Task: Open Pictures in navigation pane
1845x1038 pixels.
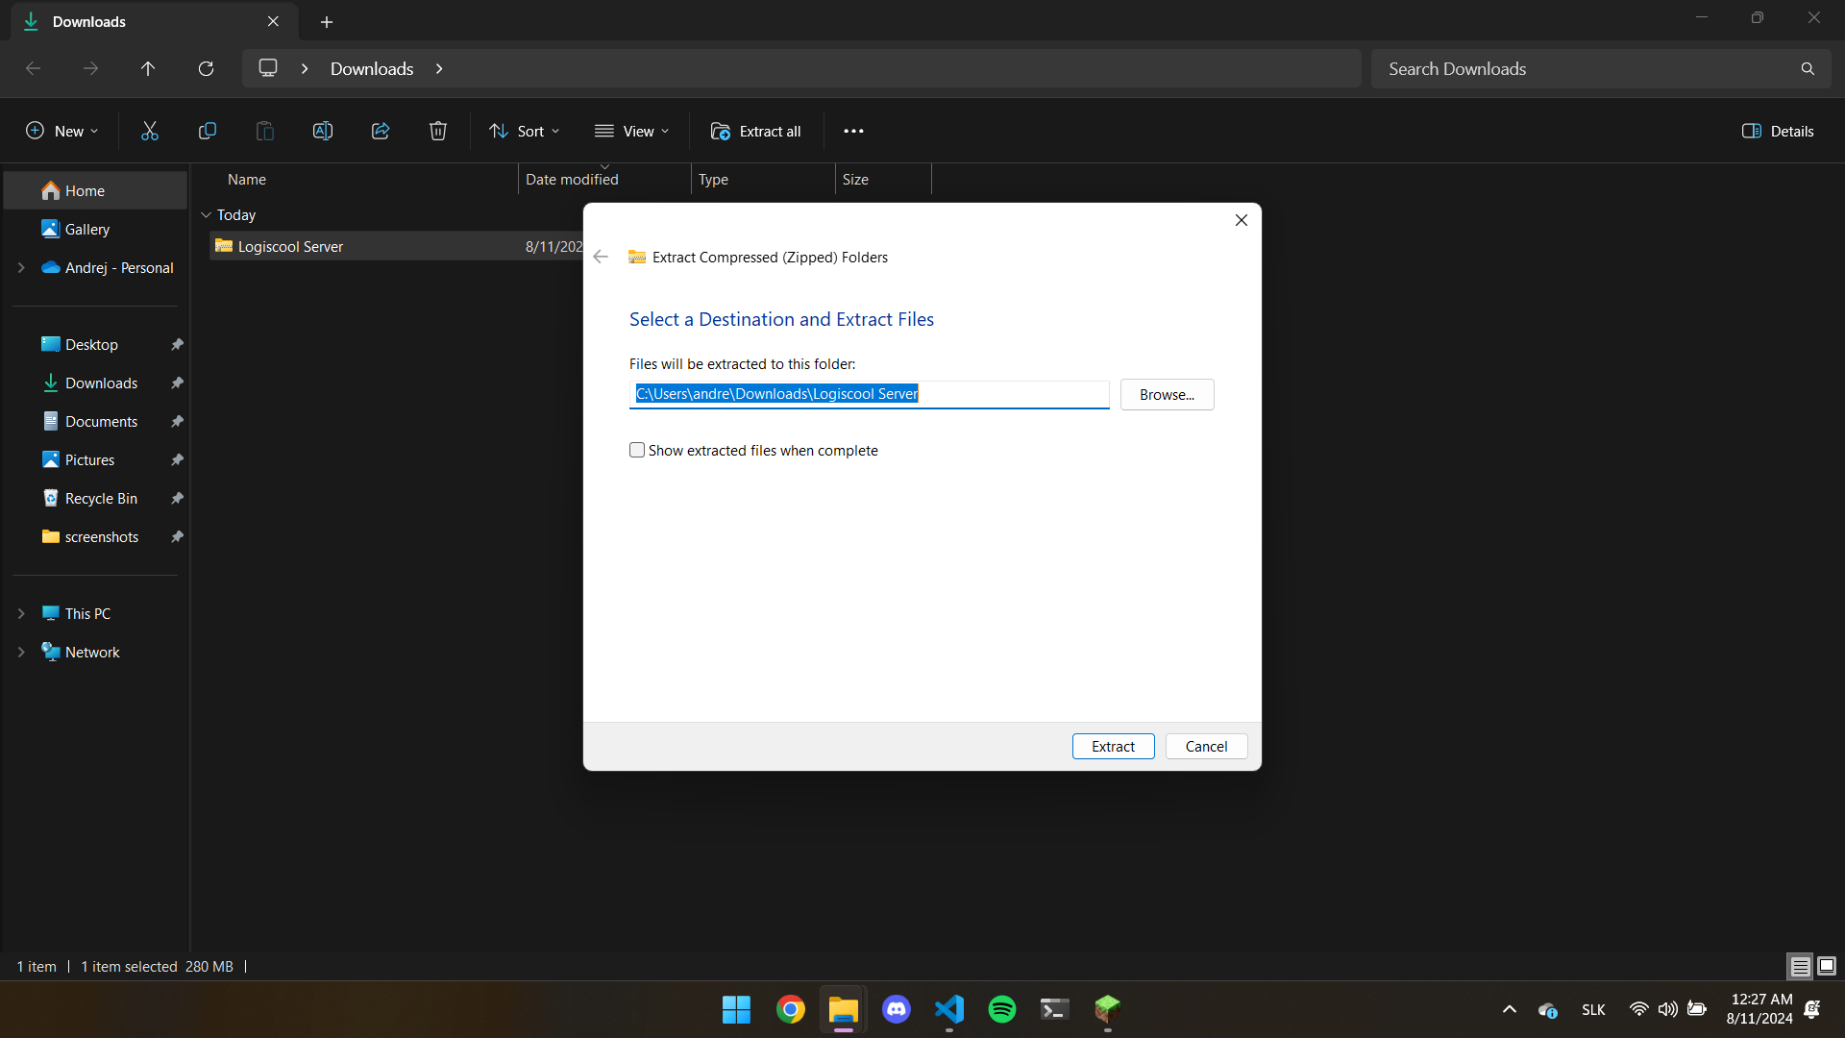Action: (x=95, y=460)
